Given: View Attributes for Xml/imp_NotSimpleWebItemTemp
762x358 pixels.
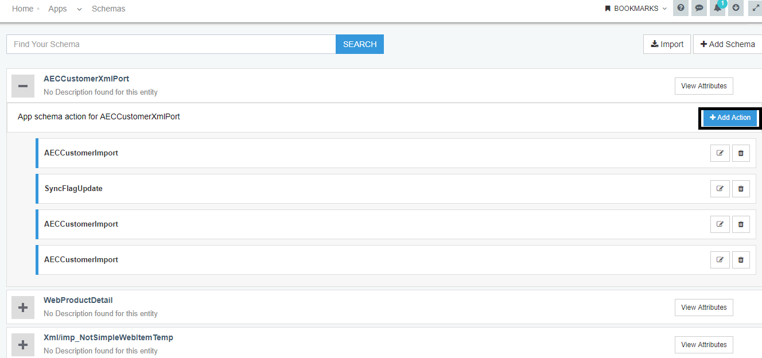Looking at the screenshot, I should point(703,344).
